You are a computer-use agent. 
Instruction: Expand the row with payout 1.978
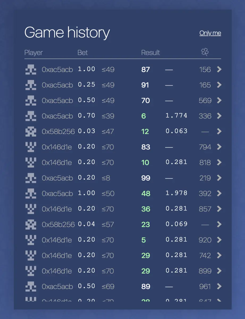coord(219,193)
